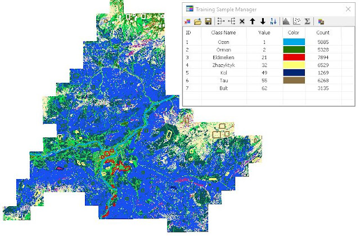
Task: Create signature file from training samples
Action: [321, 21]
